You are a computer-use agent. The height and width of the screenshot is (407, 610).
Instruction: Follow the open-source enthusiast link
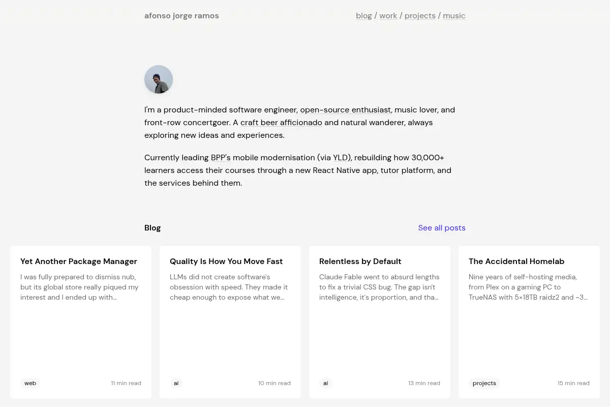[x=345, y=110]
